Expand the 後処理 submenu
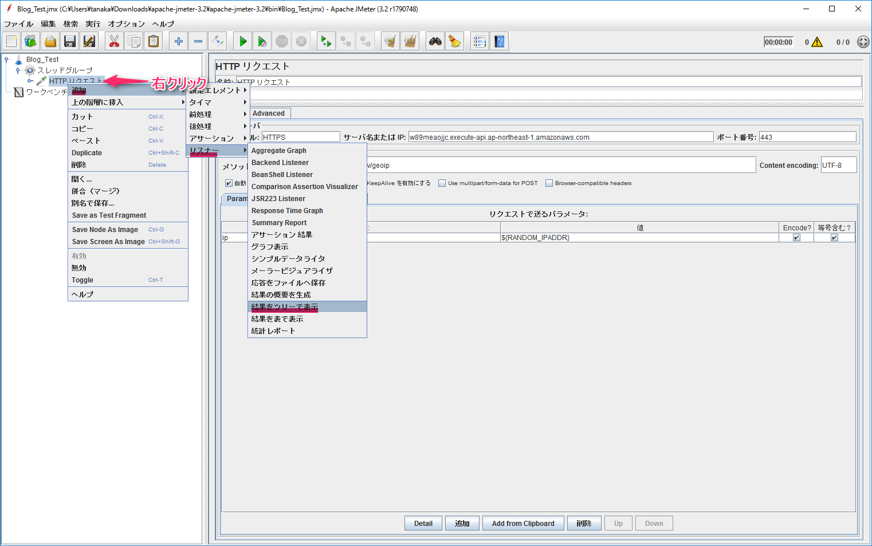This screenshot has width=872, height=546. pyautogui.click(x=218, y=126)
